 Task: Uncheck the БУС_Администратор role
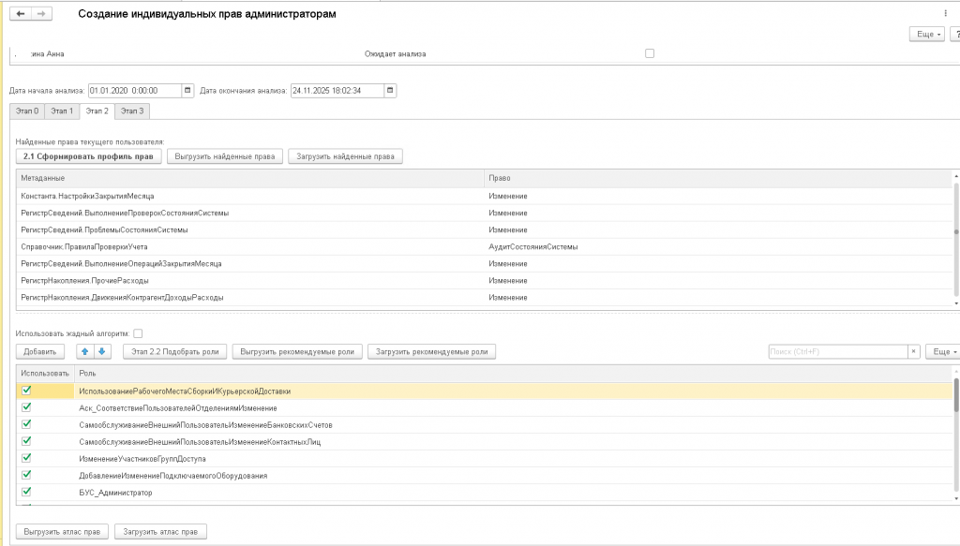click(x=26, y=491)
